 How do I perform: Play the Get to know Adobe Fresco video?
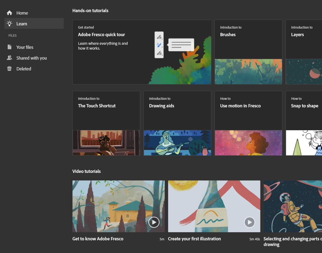tap(154, 222)
